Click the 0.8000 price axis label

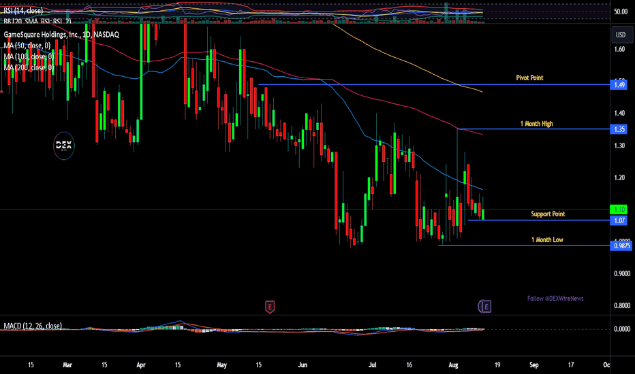[x=621, y=306]
